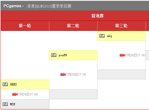Select the 第三轮 column header
This screenshot has height=110, width=149.
tap(121, 26)
